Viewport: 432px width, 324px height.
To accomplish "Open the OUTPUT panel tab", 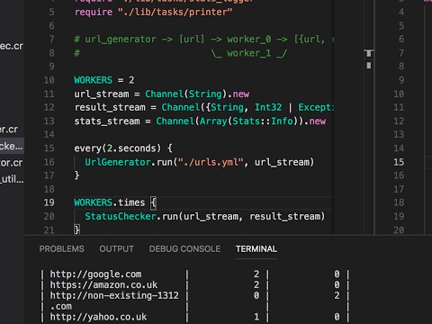I will [116, 248].
